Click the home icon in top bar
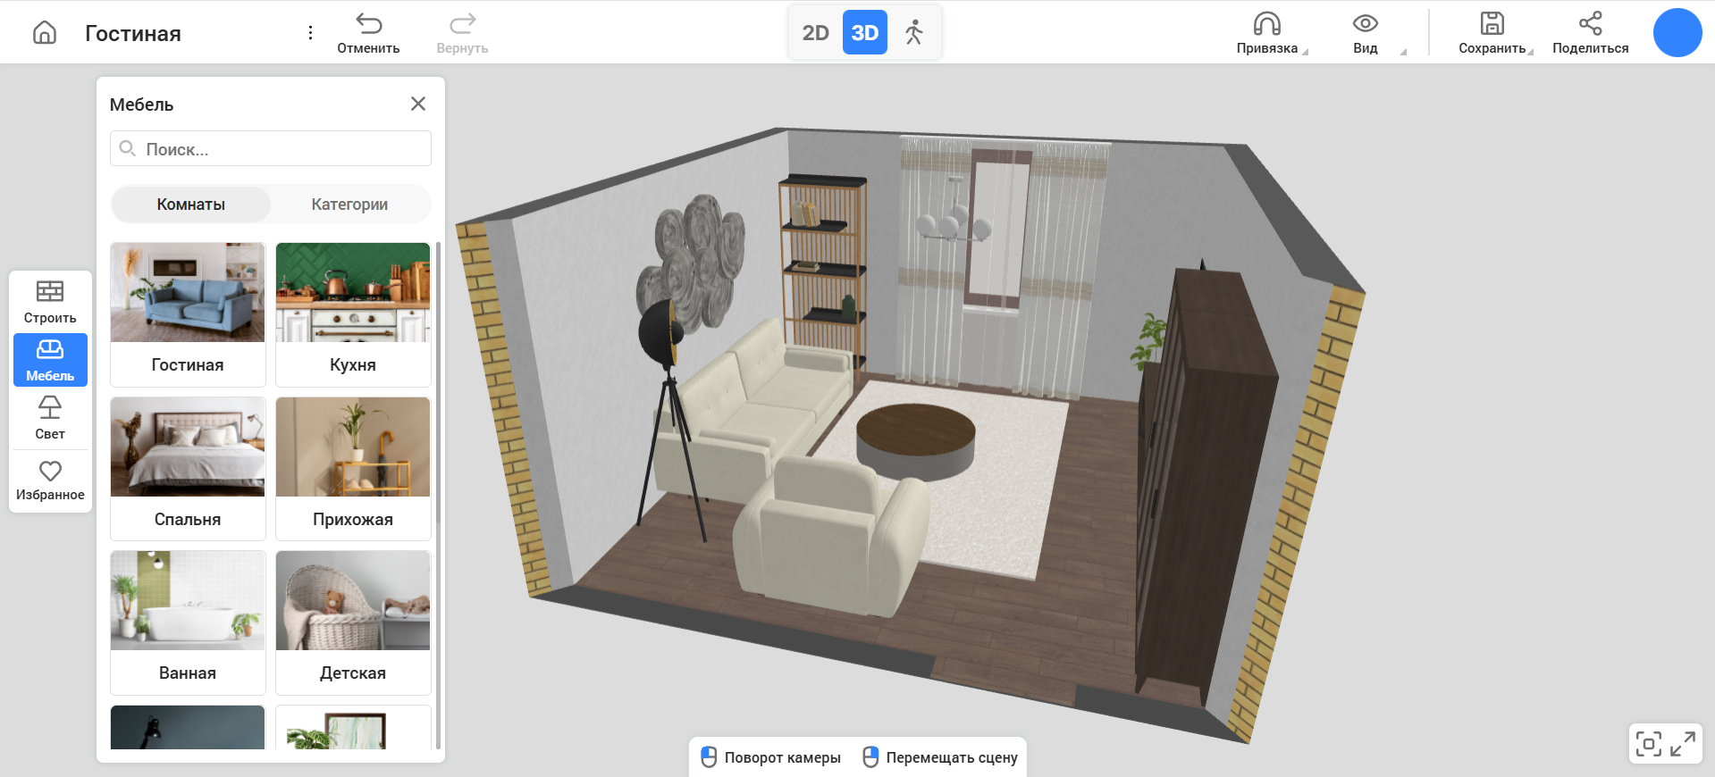1715x777 pixels. 45,33
